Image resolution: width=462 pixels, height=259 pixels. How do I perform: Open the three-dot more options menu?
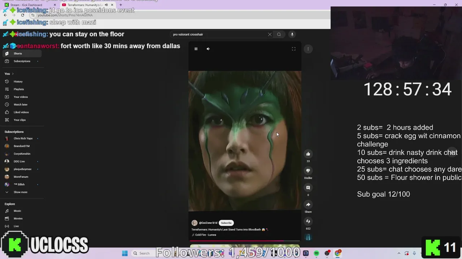(x=308, y=49)
